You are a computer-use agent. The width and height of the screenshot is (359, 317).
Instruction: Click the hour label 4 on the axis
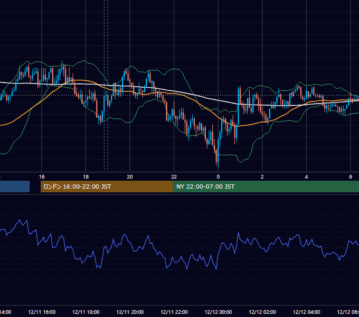[306, 177]
